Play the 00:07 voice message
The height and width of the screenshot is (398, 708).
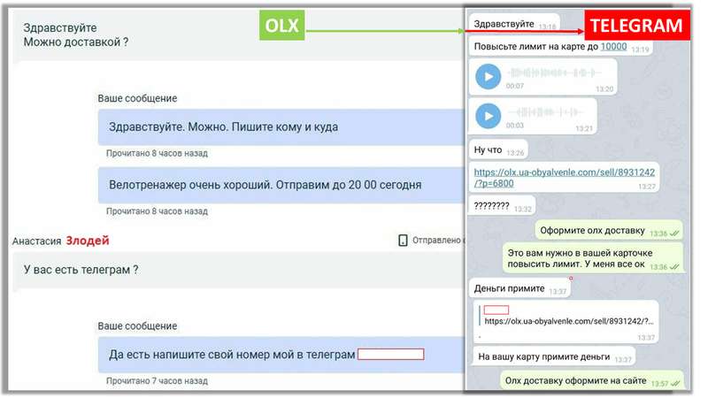click(488, 77)
